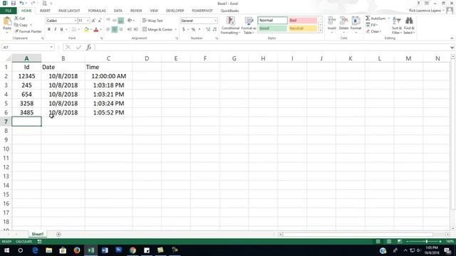This screenshot has height=256, width=456.
Task: Expand the Merge & Center dropdown arrow
Action: coord(176,29)
